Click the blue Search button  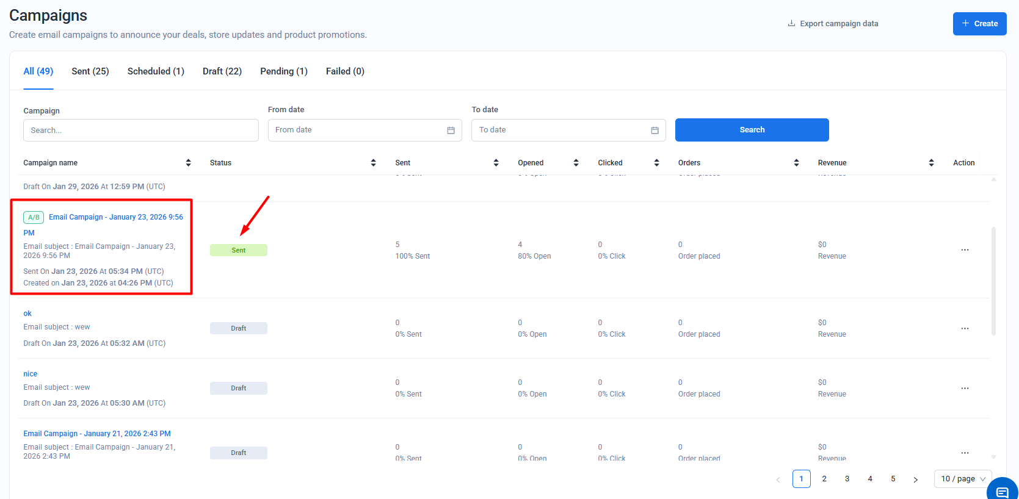[x=752, y=130]
